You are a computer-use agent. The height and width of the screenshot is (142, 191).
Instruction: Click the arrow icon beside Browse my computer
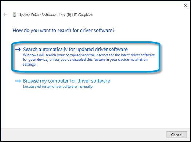pyautogui.click(x=18, y=81)
